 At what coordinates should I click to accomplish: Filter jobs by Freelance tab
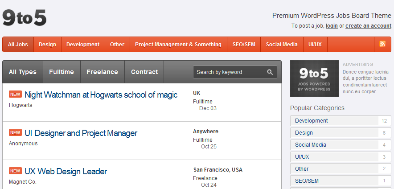[102, 72]
